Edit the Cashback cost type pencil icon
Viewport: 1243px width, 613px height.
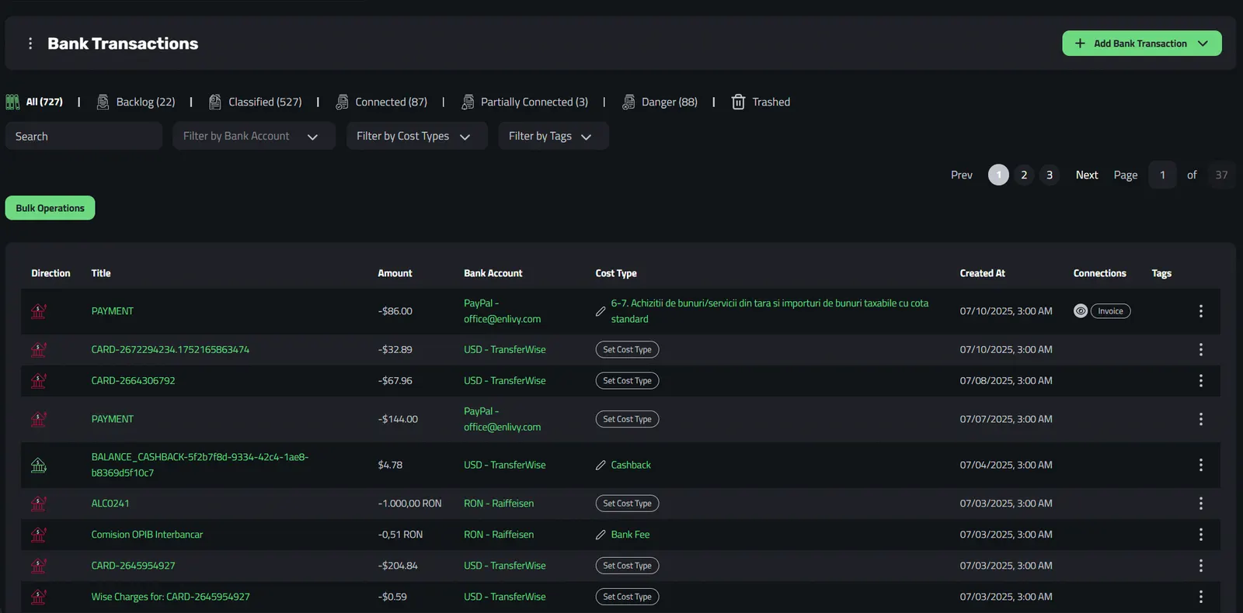click(x=601, y=465)
